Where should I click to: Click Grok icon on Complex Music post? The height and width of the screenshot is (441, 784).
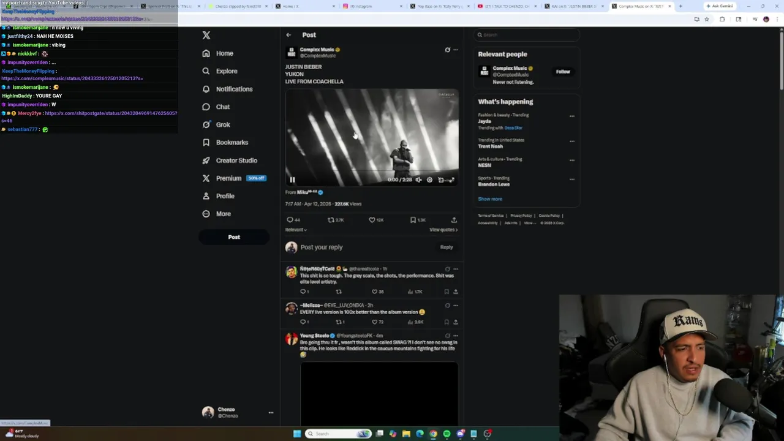(447, 50)
